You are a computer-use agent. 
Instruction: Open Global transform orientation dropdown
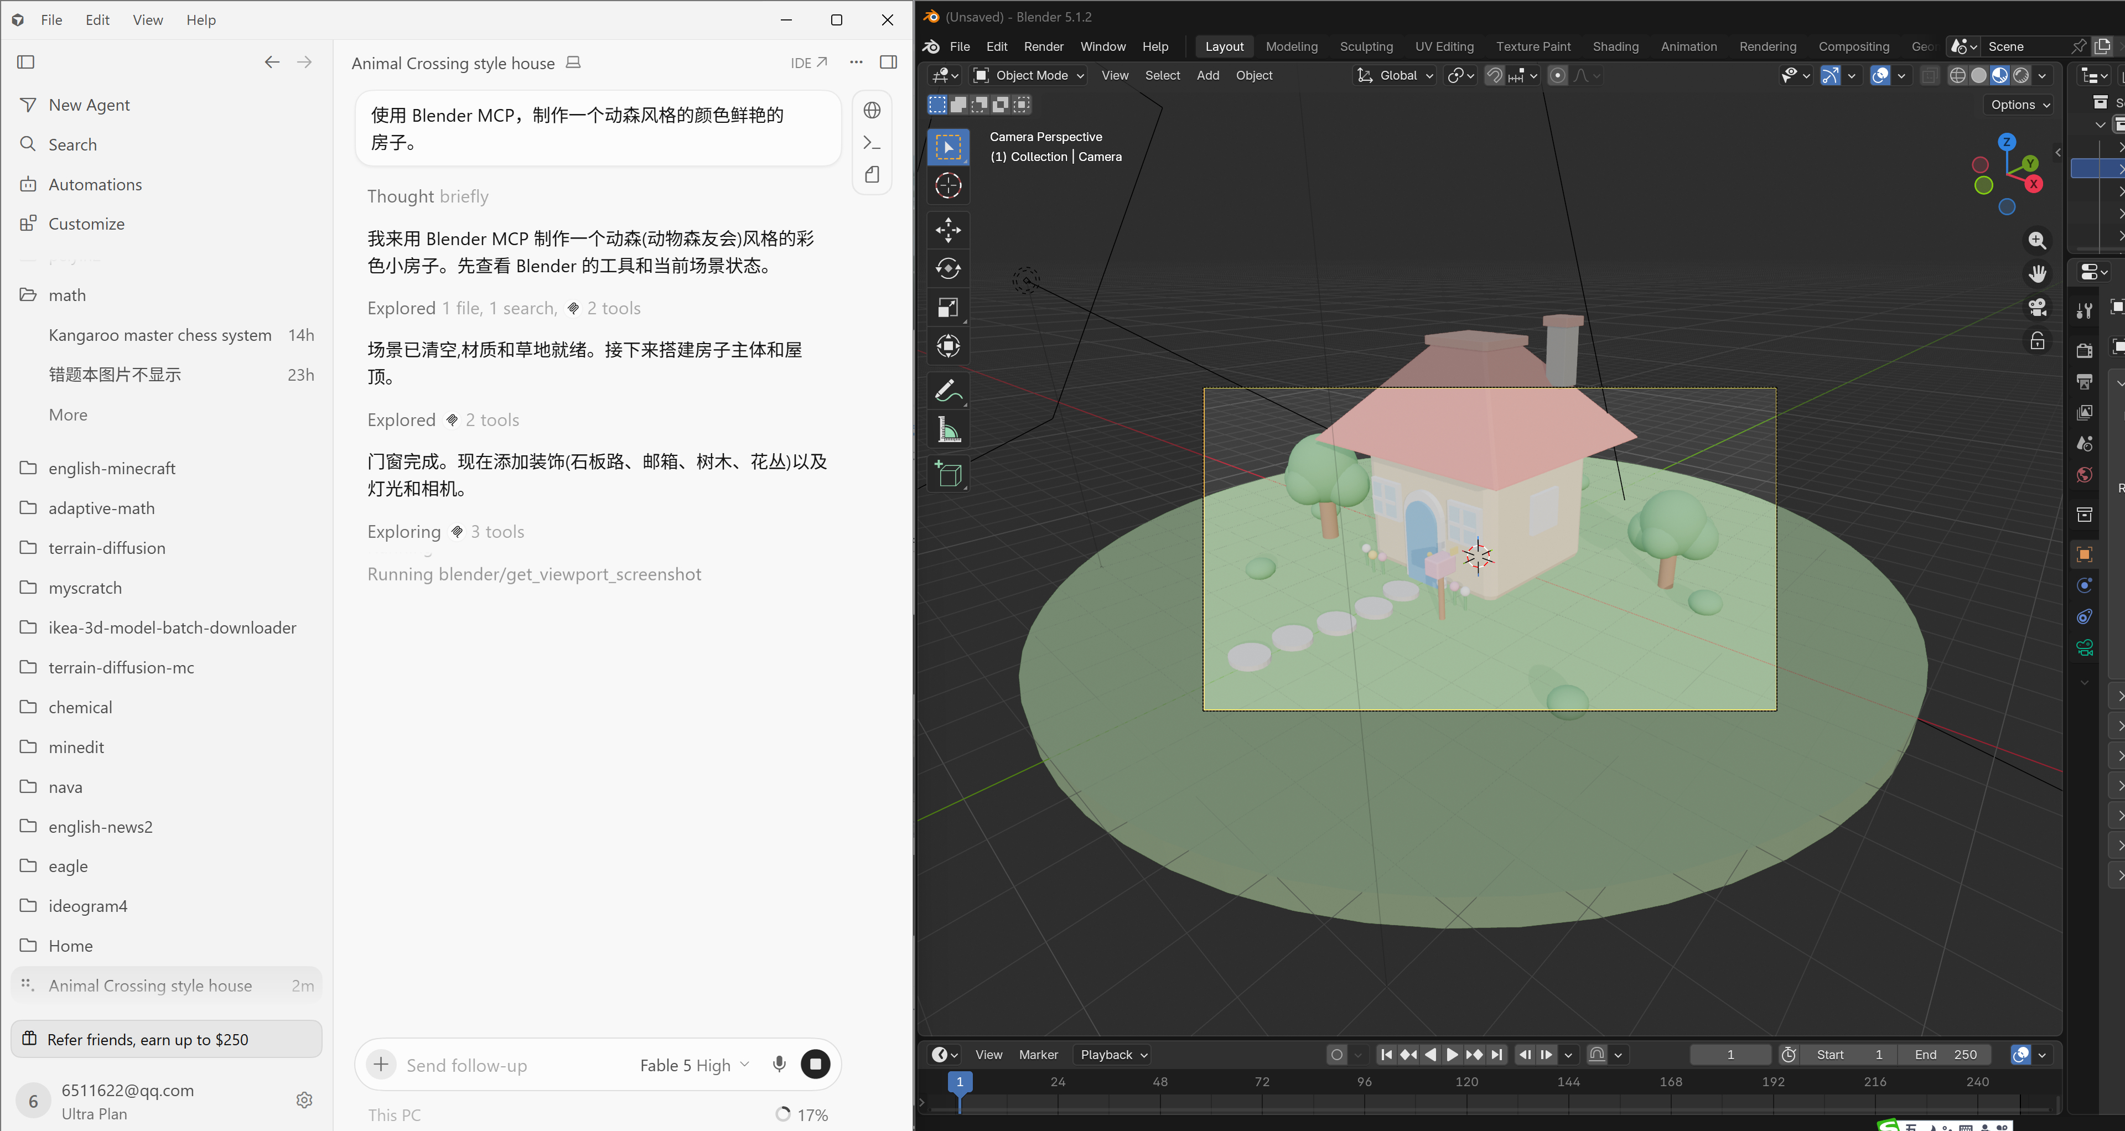coord(1395,75)
